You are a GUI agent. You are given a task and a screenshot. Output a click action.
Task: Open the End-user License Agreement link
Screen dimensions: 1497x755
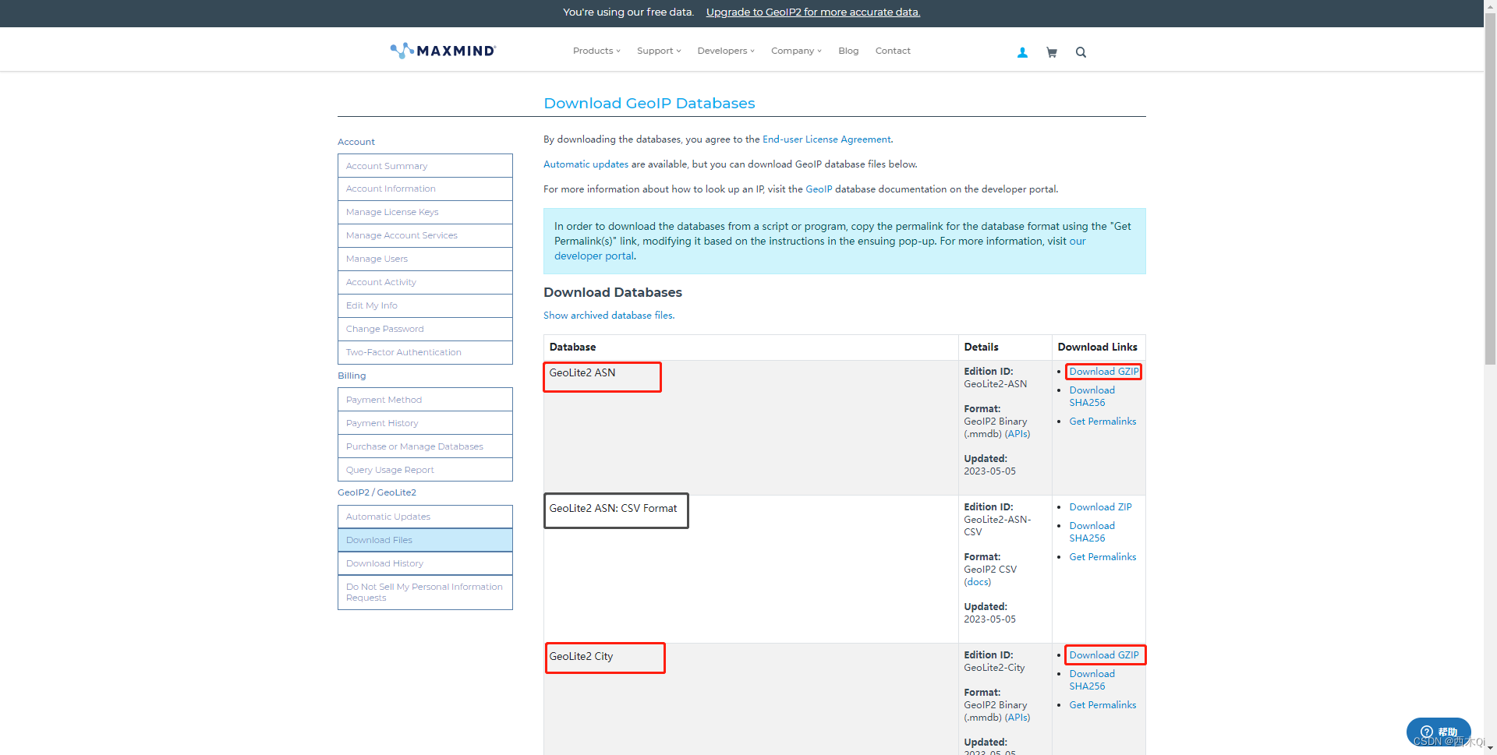point(826,139)
